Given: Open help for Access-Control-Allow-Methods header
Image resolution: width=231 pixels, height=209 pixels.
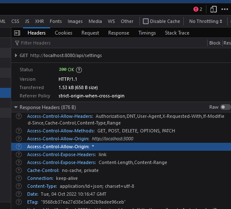Looking at the screenshot, I should (19, 131).
